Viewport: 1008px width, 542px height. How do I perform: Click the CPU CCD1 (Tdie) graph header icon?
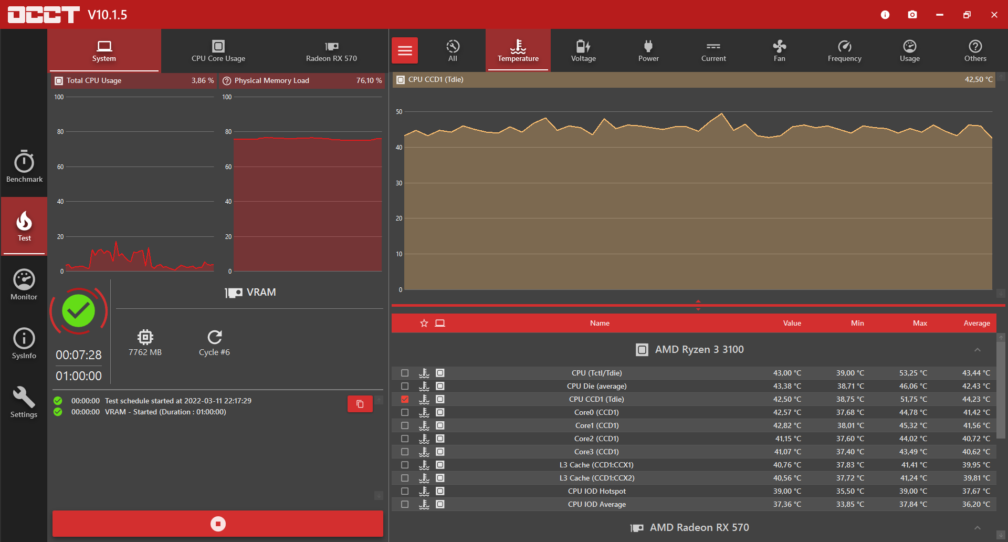(401, 80)
